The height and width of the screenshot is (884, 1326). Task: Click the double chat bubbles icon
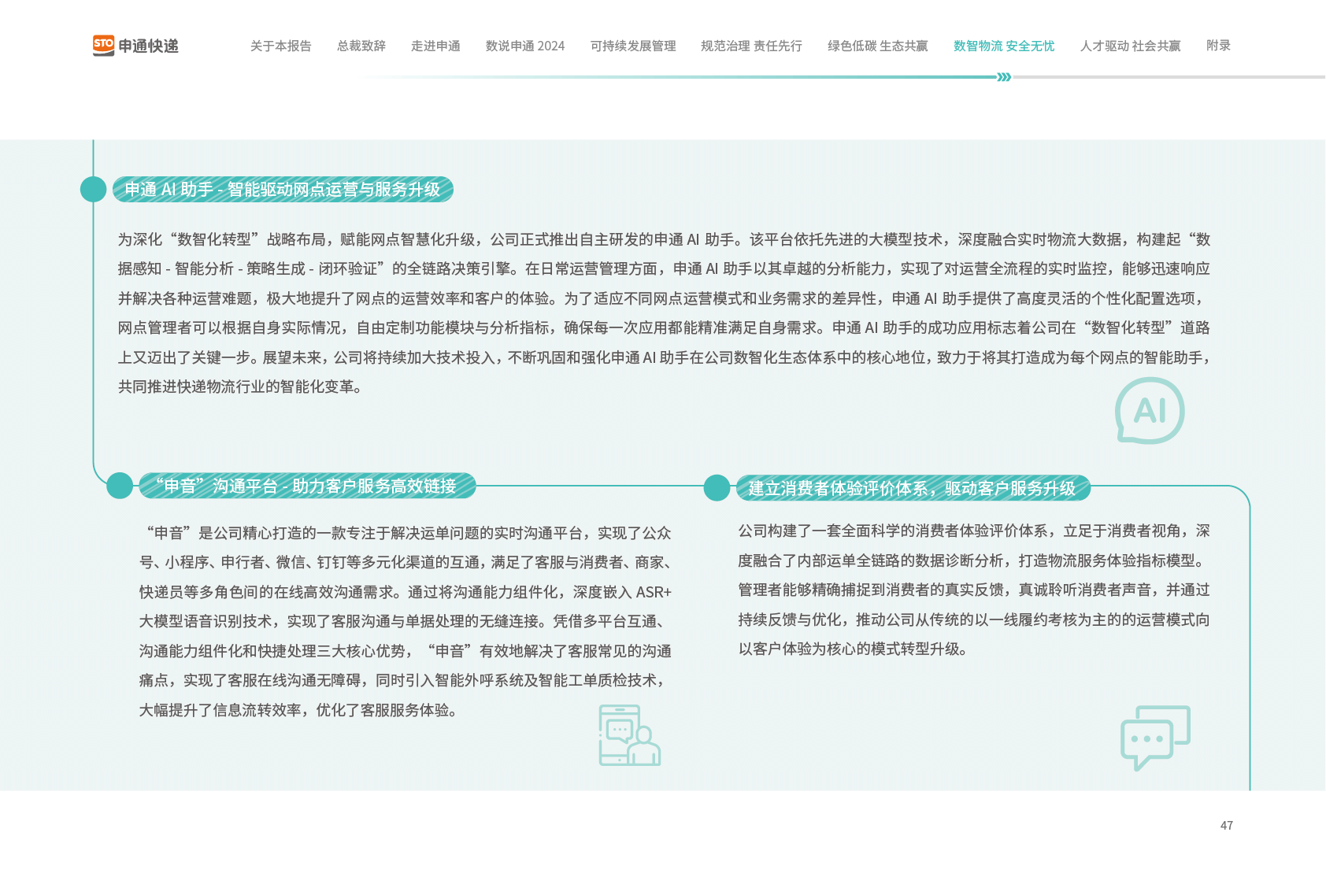click(1155, 738)
